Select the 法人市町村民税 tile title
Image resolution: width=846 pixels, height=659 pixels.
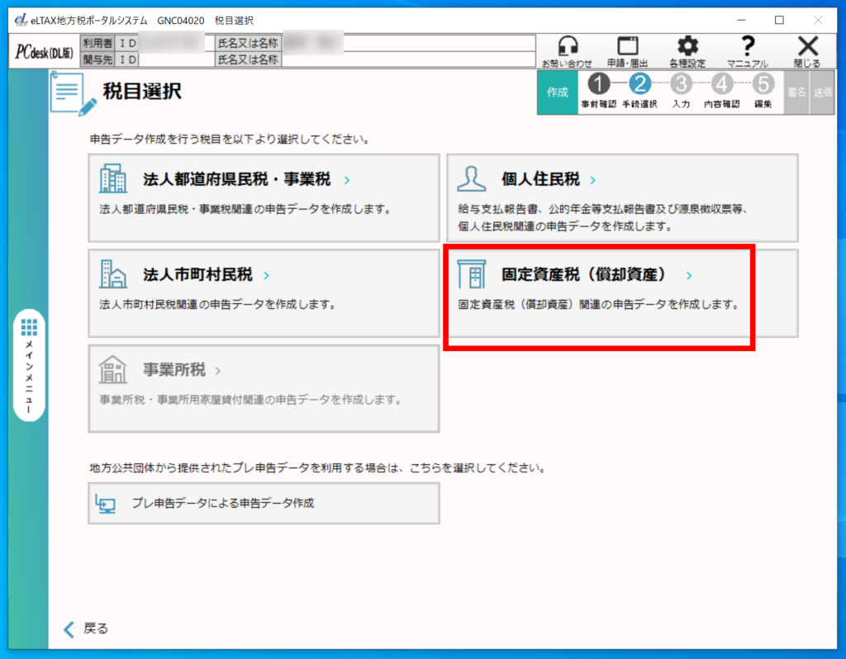coord(197,275)
